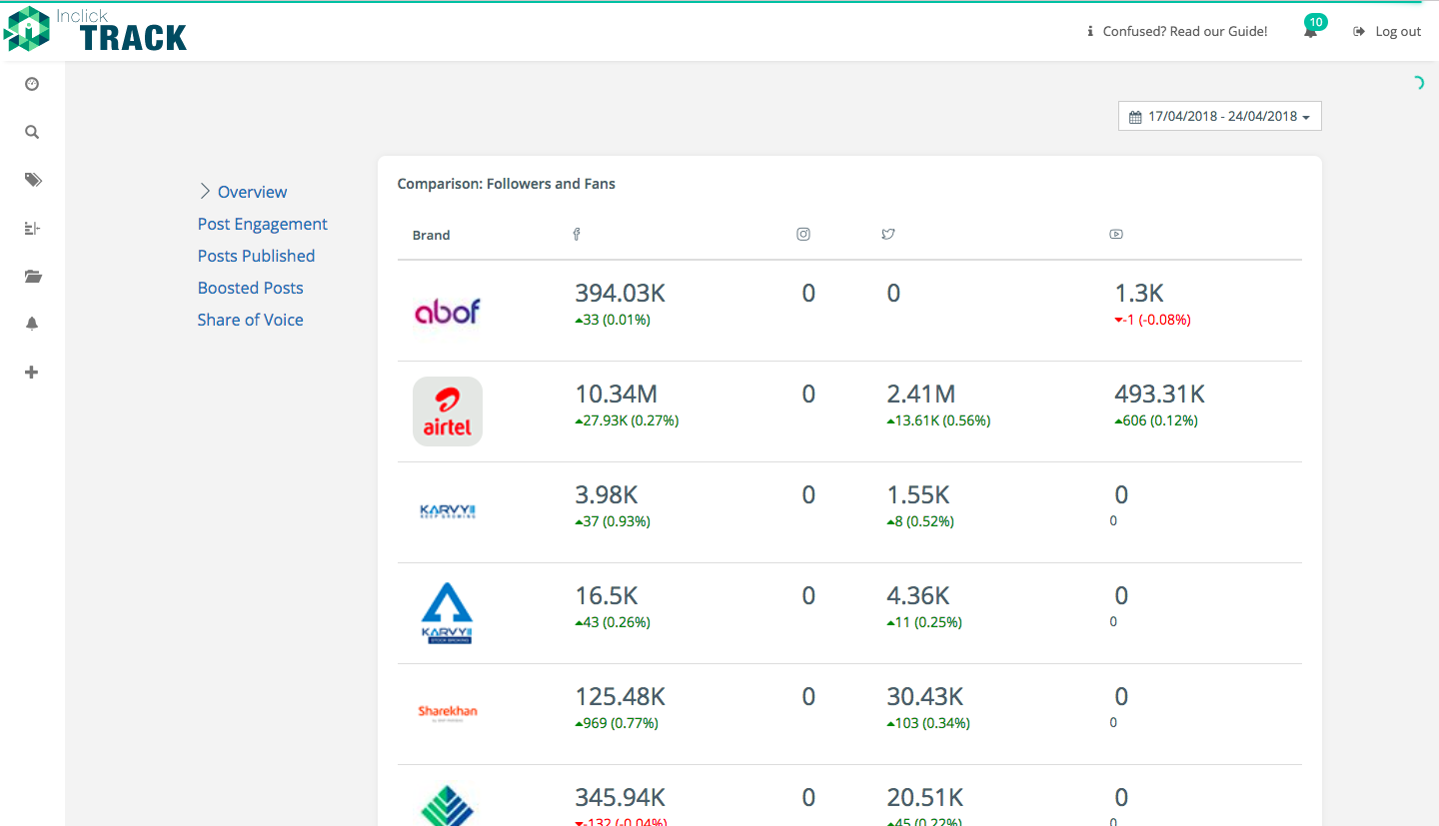
Task: Open the search icon in sidebar
Action: pos(32,132)
